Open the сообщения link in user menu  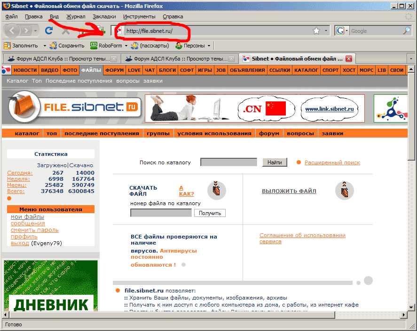[x=28, y=223]
